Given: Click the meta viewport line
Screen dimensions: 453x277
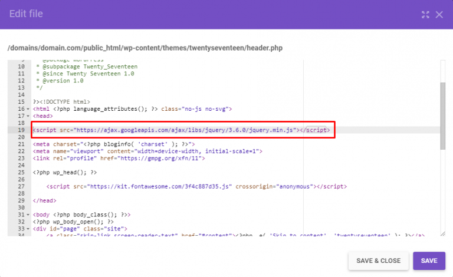Looking at the screenshot, I should (x=147, y=151).
